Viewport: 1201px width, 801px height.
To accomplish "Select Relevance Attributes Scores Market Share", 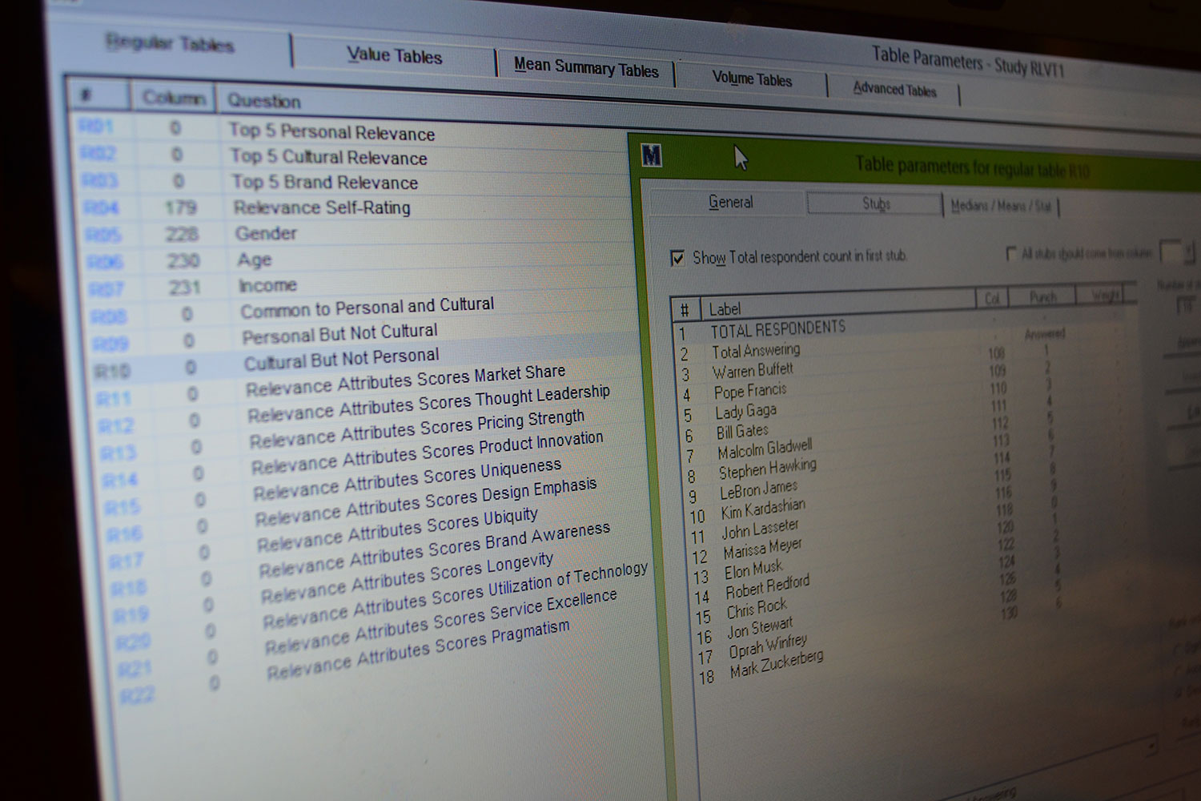I will 405,380.
